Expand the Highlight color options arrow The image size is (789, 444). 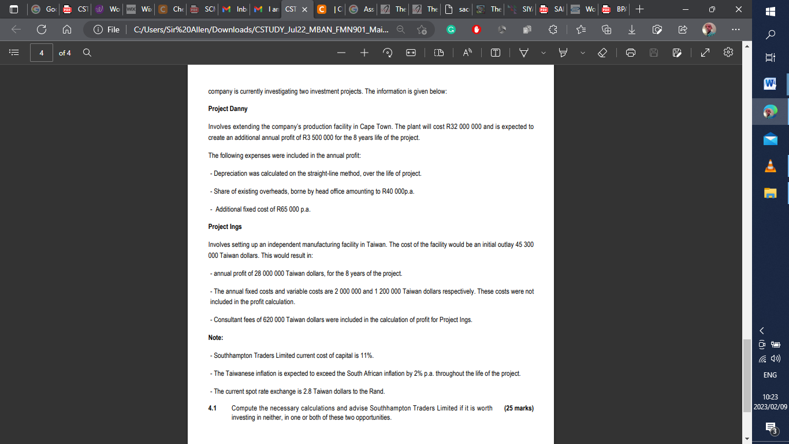click(x=582, y=53)
